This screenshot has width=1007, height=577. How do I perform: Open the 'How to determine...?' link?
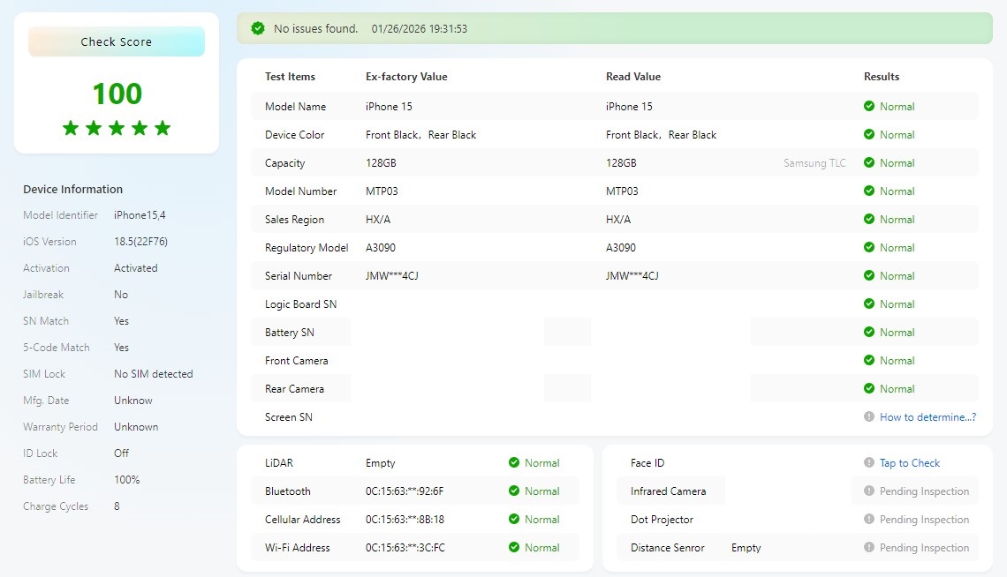(927, 417)
